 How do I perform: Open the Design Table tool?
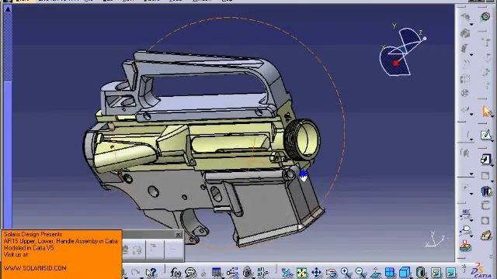[217, 272]
